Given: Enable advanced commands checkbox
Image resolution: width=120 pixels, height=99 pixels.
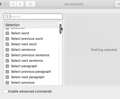Looking at the screenshot, I should (6, 91).
